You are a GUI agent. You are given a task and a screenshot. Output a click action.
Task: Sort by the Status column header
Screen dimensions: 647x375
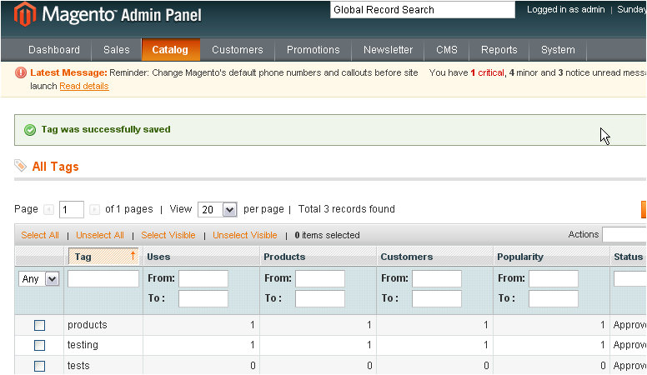628,257
